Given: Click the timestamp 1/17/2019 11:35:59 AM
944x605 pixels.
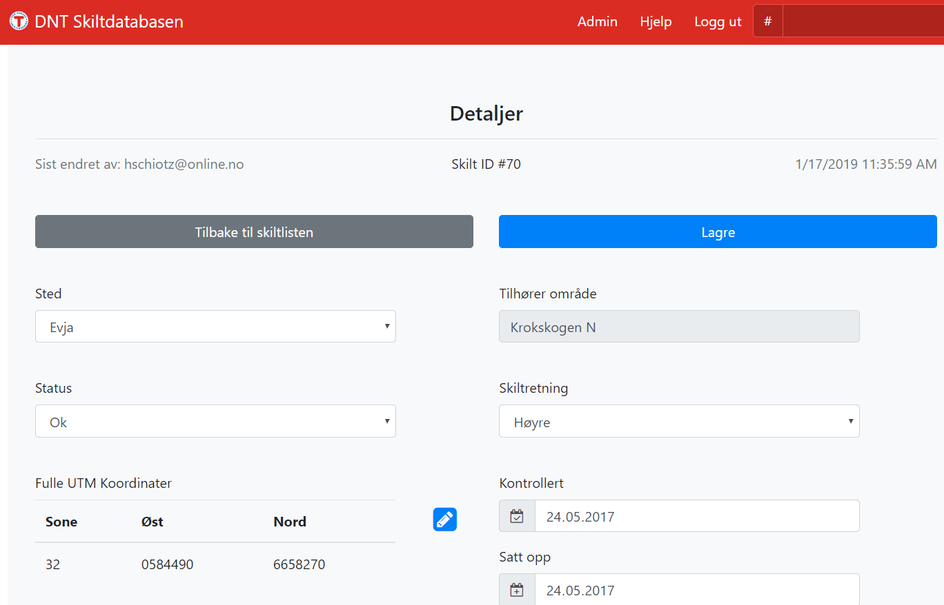Looking at the screenshot, I should click(866, 164).
